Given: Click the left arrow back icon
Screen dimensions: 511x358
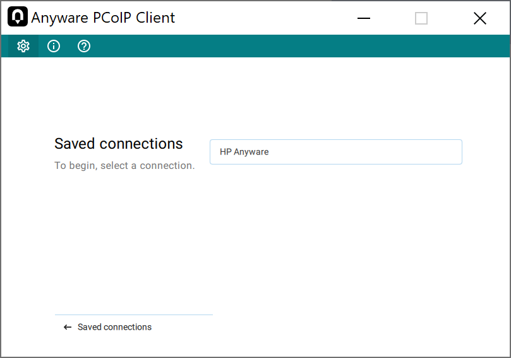Looking at the screenshot, I should [68, 327].
